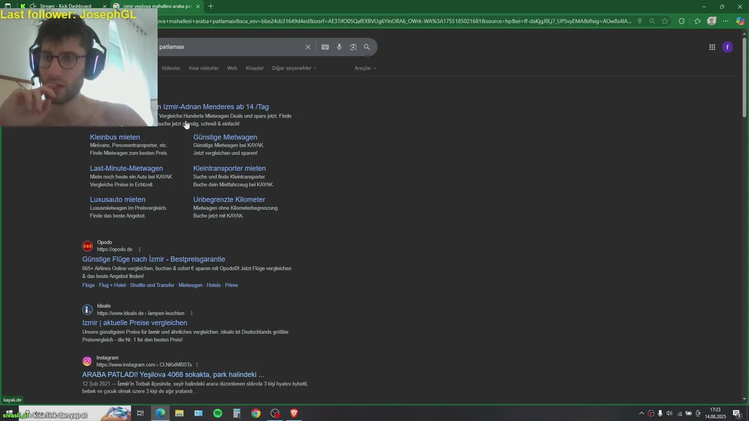The height and width of the screenshot is (421, 749).
Task: Open the Shuttle und Transfer sitelink
Action: coord(152,285)
